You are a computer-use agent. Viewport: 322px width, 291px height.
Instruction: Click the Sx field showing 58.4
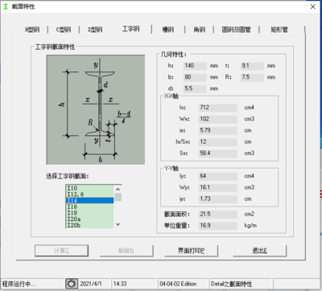(x=218, y=154)
